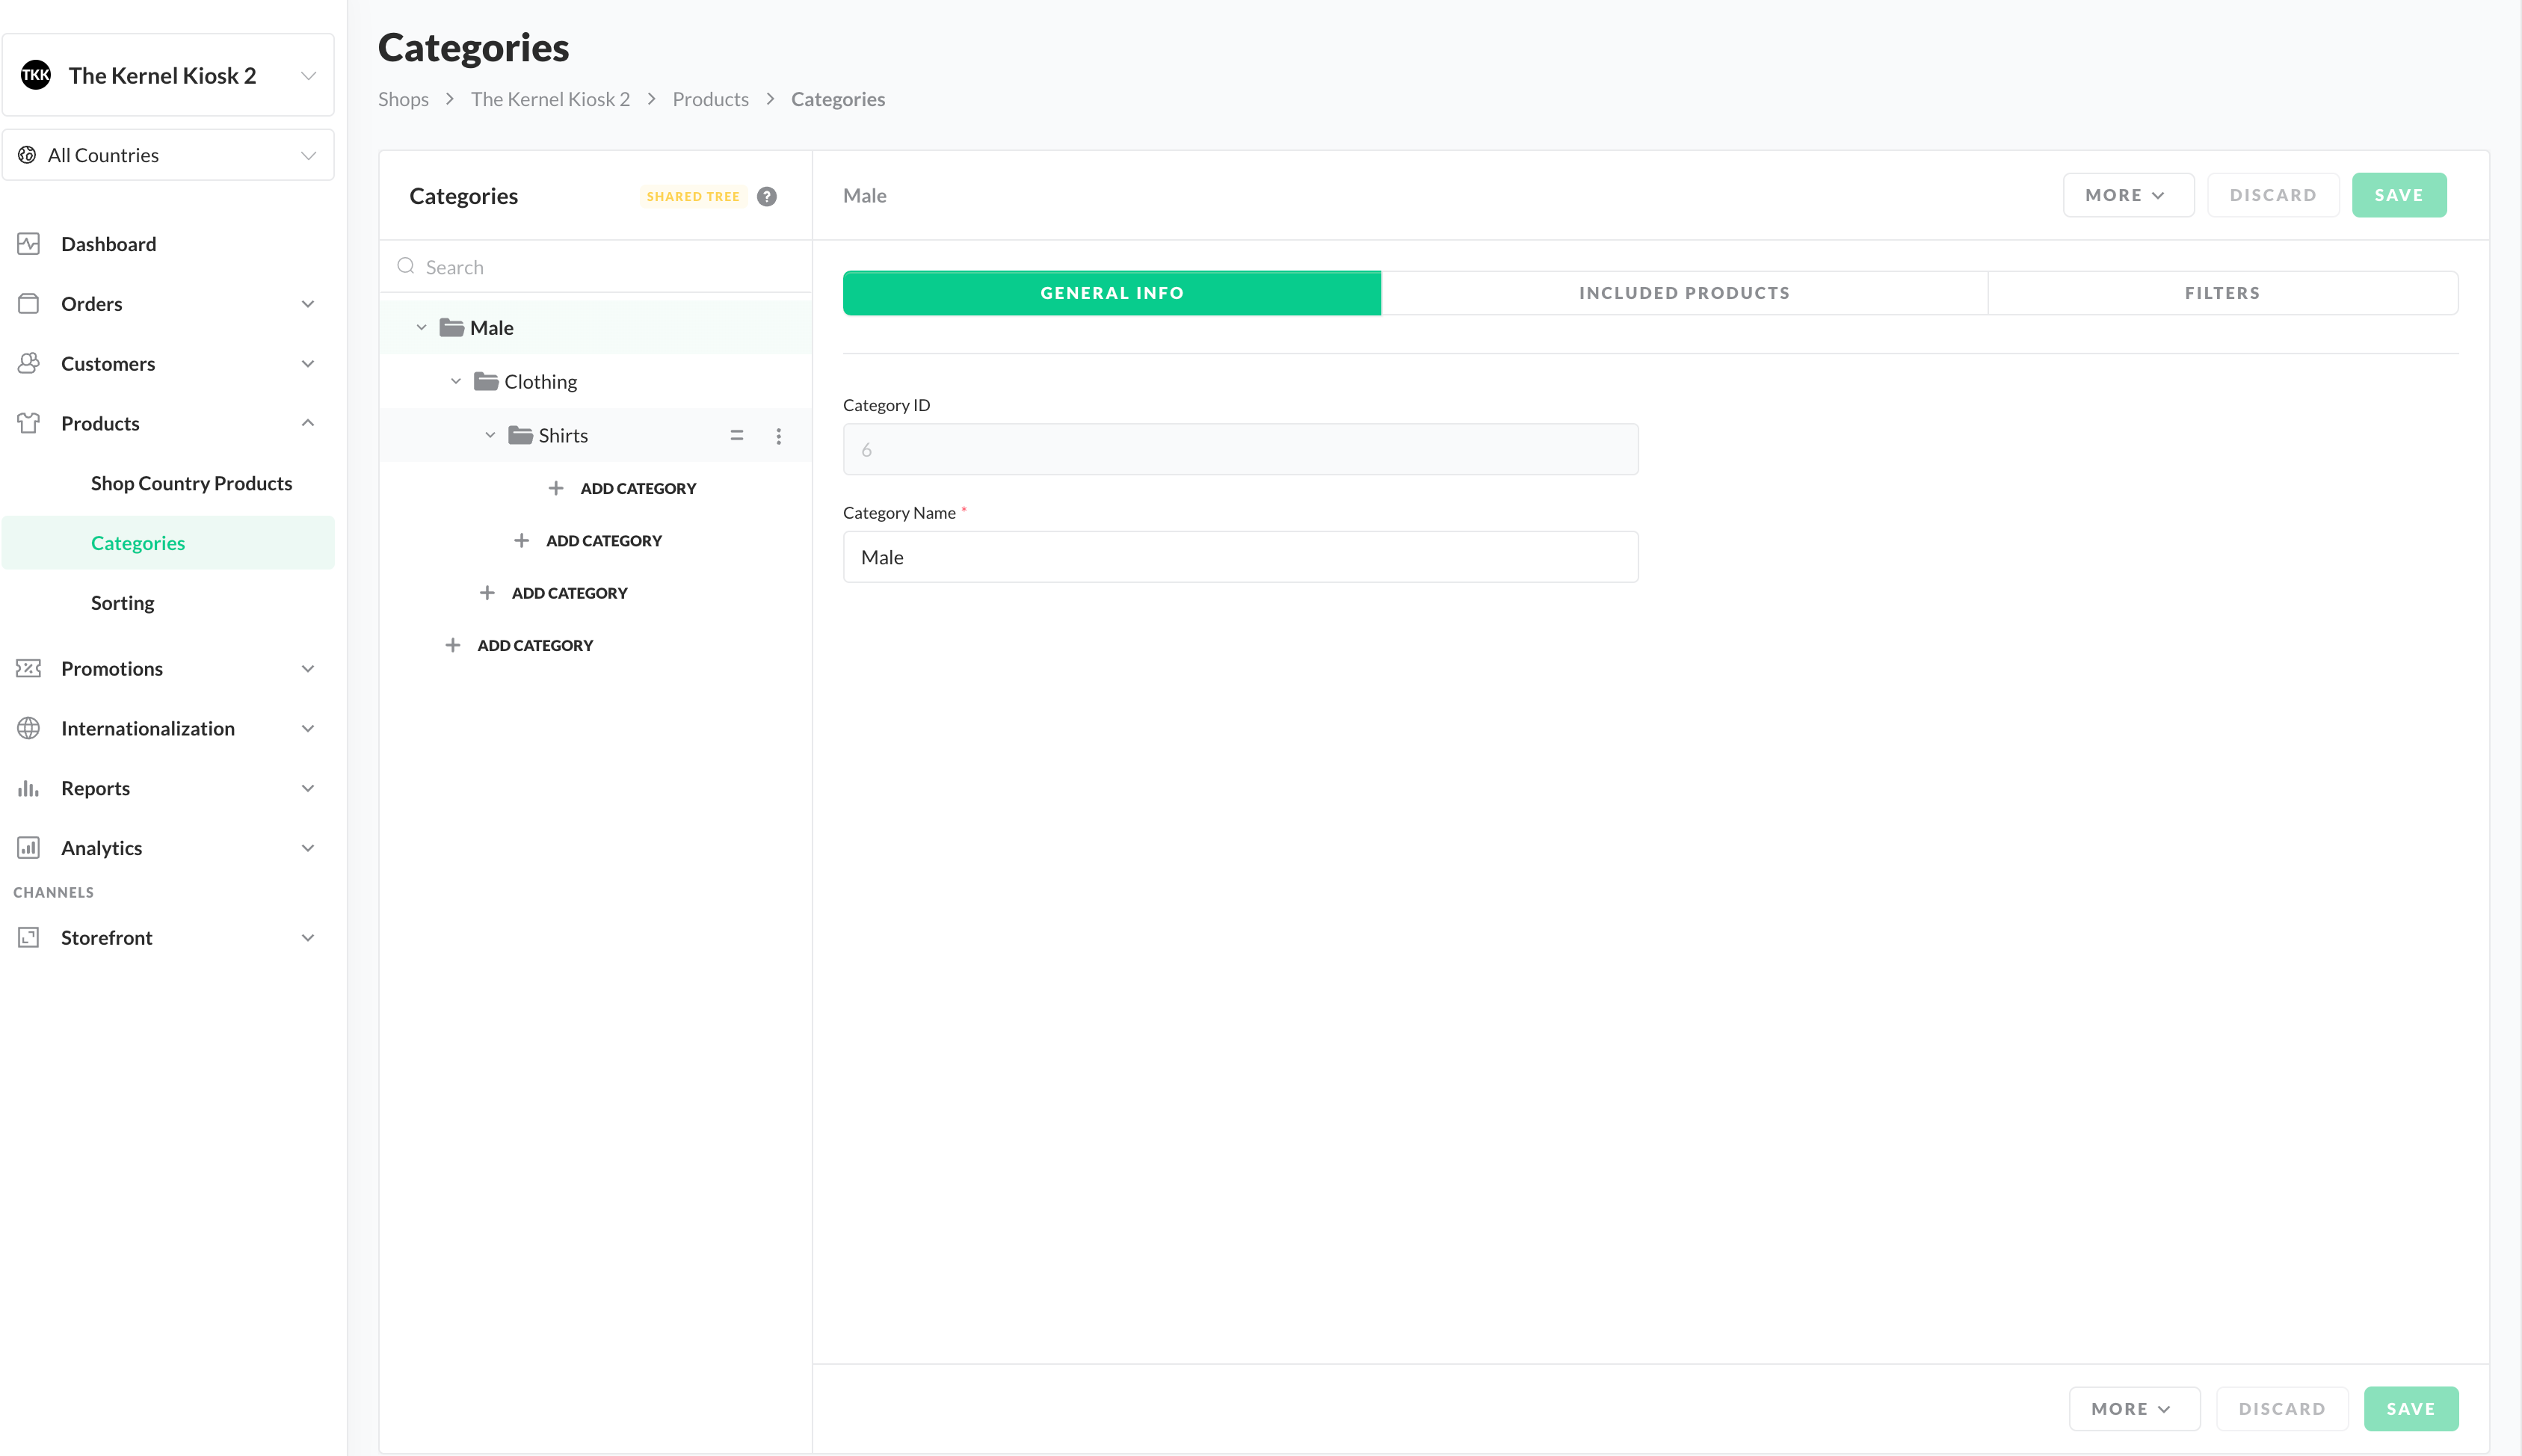Collapse the Clothing category node
This screenshot has width=2522, height=1456.
point(455,382)
